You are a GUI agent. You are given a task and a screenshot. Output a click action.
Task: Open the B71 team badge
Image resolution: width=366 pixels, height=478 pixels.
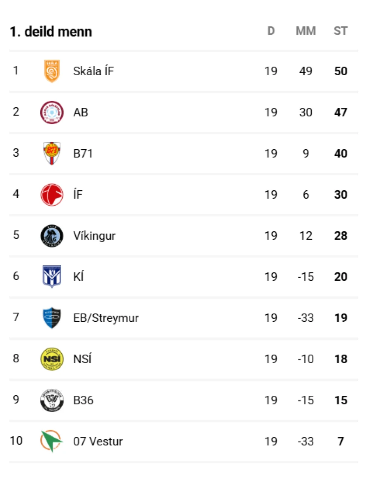click(x=52, y=153)
